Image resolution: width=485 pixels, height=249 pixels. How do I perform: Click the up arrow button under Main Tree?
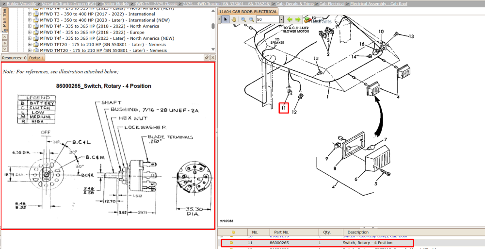point(4,36)
